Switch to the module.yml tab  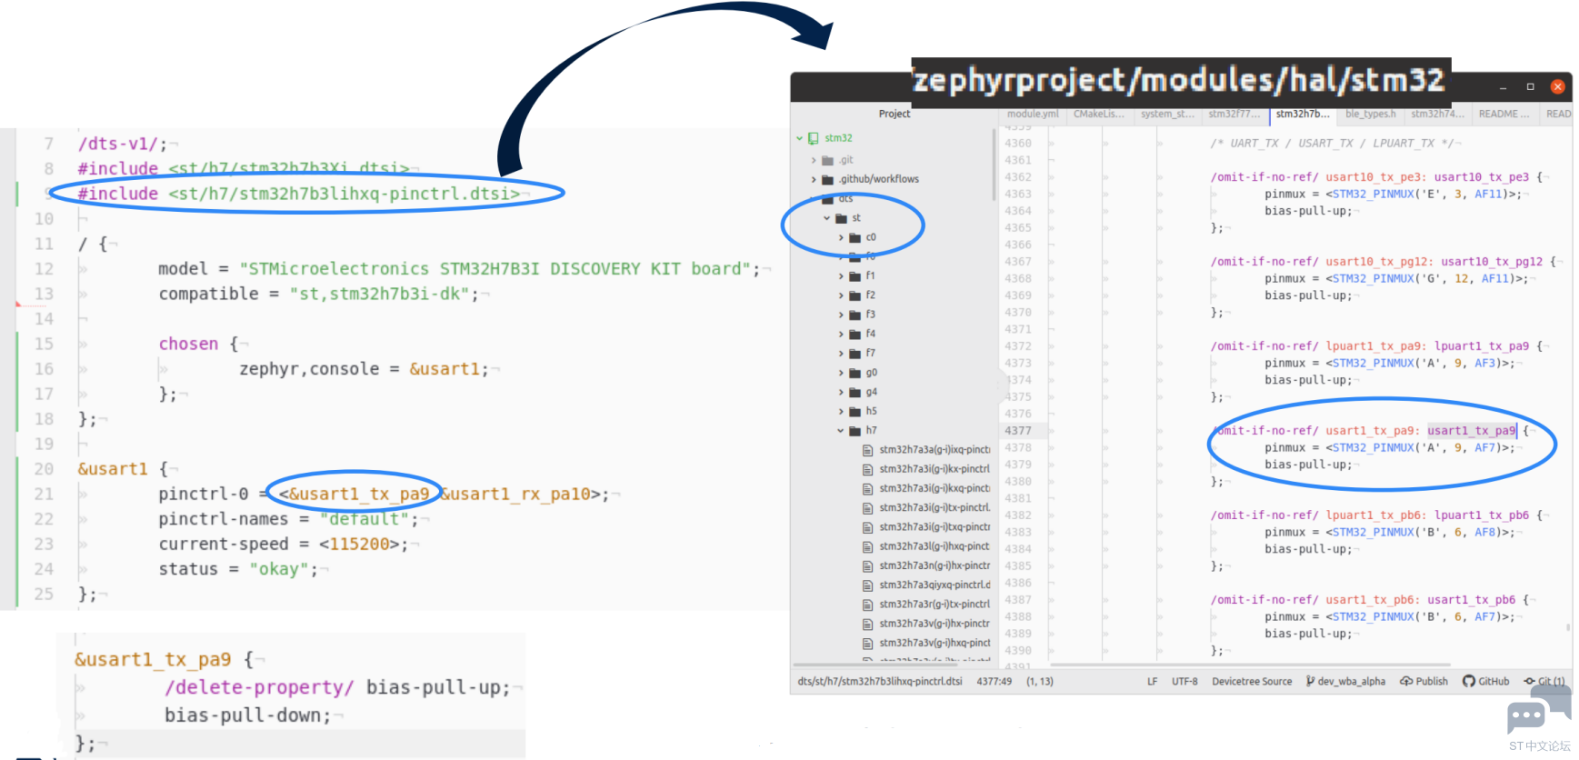click(x=1033, y=114)
